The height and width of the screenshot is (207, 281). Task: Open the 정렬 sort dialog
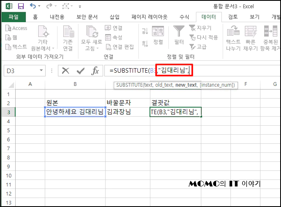158,35
